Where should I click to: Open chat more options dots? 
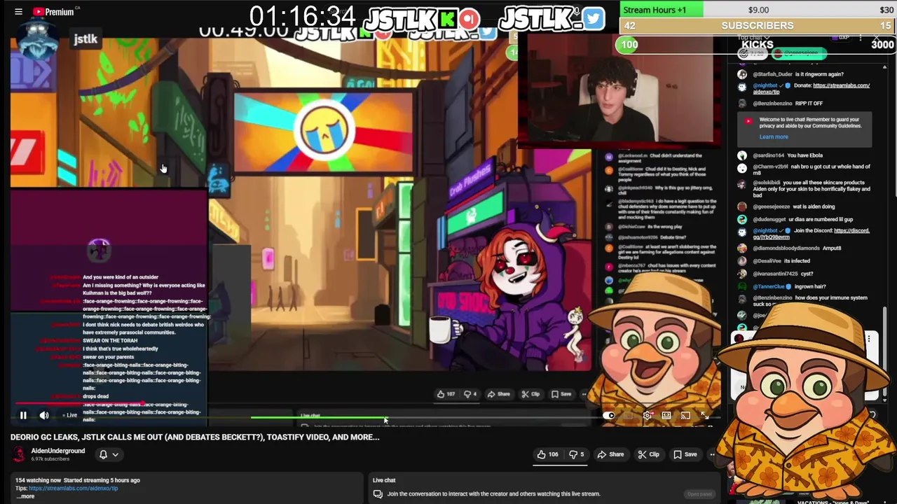[x=861, y=38]
